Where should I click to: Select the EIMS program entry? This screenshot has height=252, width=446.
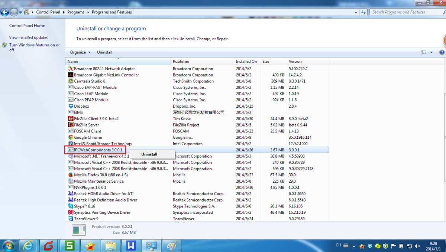point(197,112)
